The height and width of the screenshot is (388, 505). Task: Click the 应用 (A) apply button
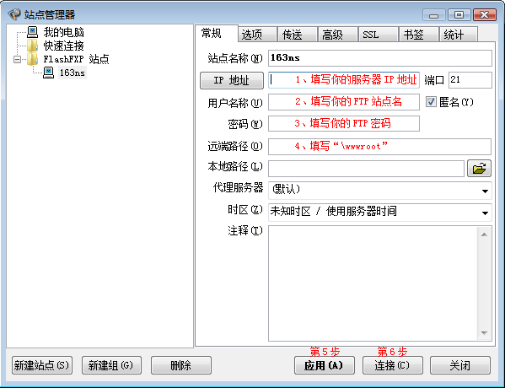click(325, 365)
